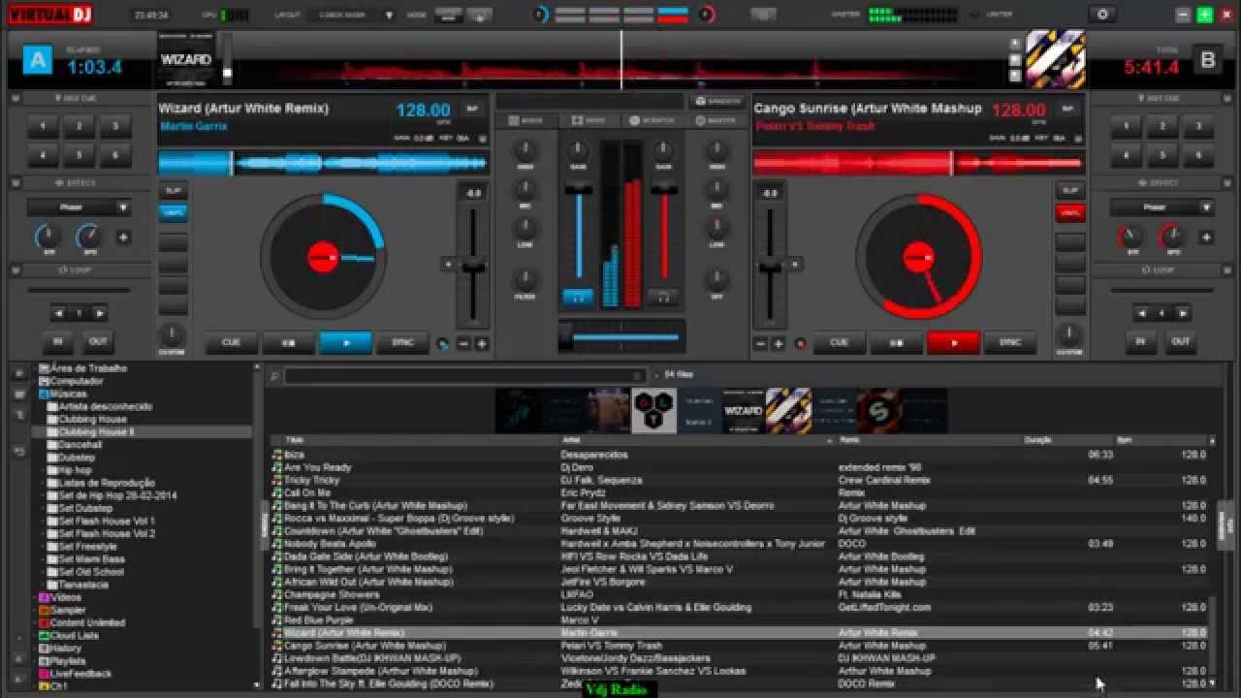Hit the CUE button on deck A
1241x698 pixels.
(x=231, y=342)
